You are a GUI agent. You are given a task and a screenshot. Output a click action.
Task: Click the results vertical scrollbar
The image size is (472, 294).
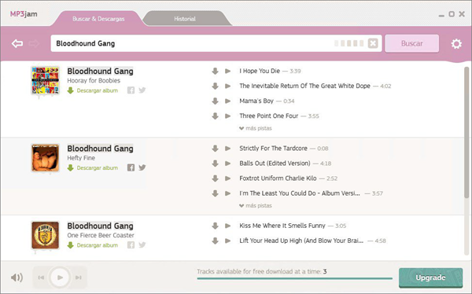(x=466, y=132)
